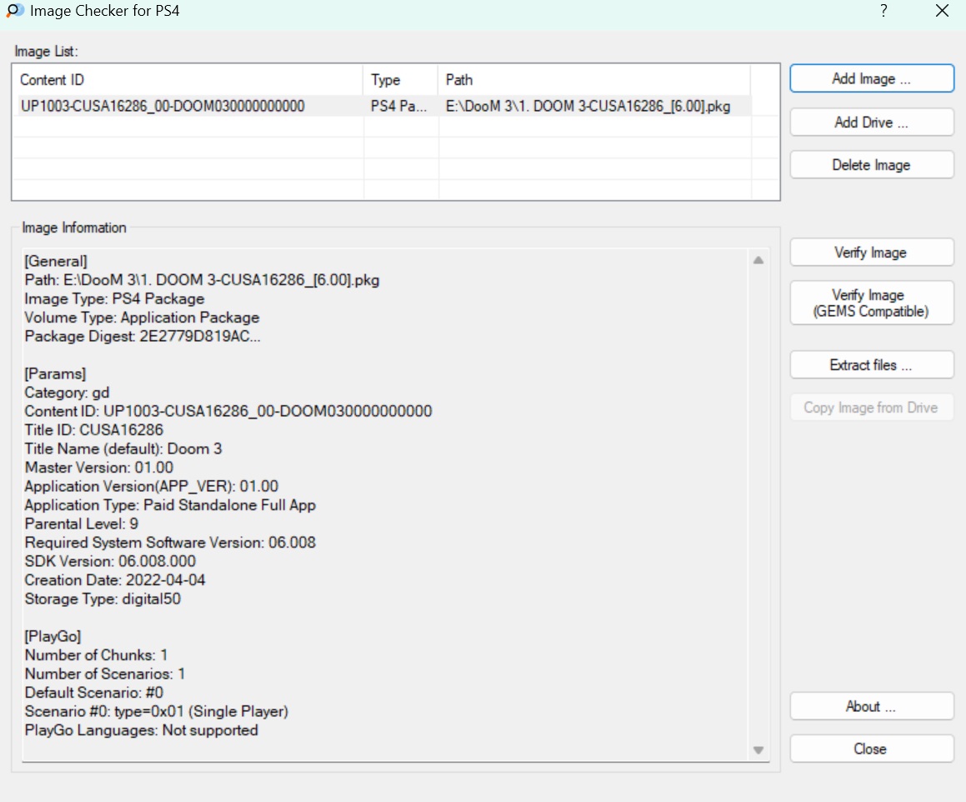966x802 pixels.
Task: Click Delete Image button
Action: (871, 165)
